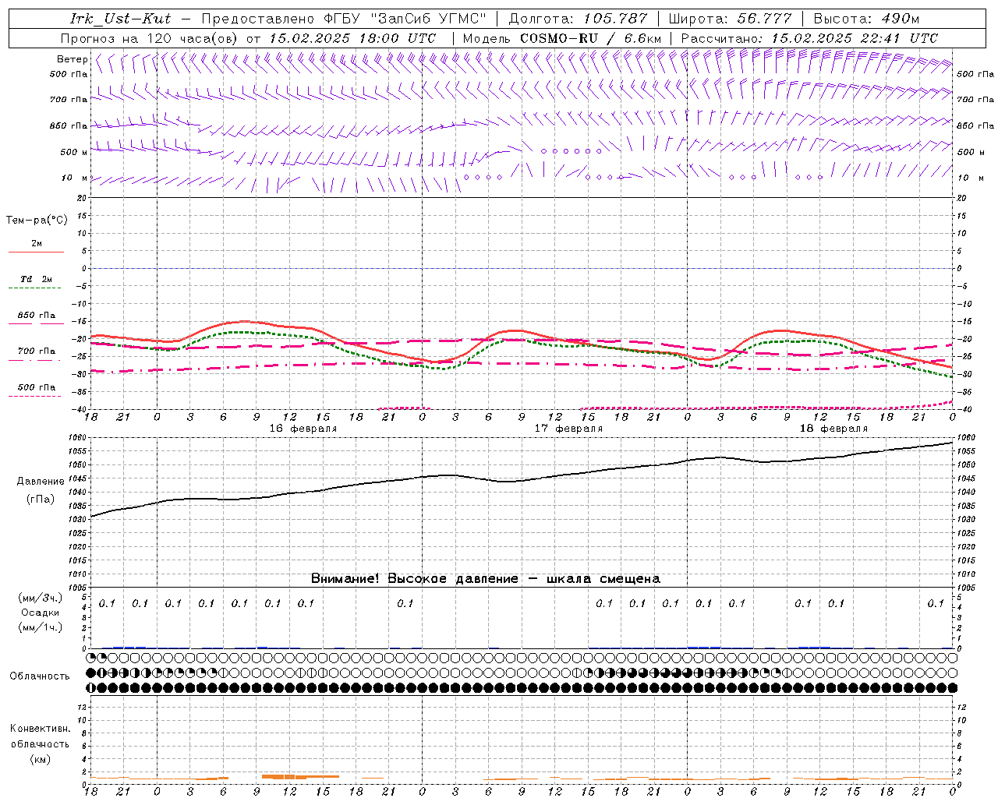Select the 16 февраля date label

(303, 429)
